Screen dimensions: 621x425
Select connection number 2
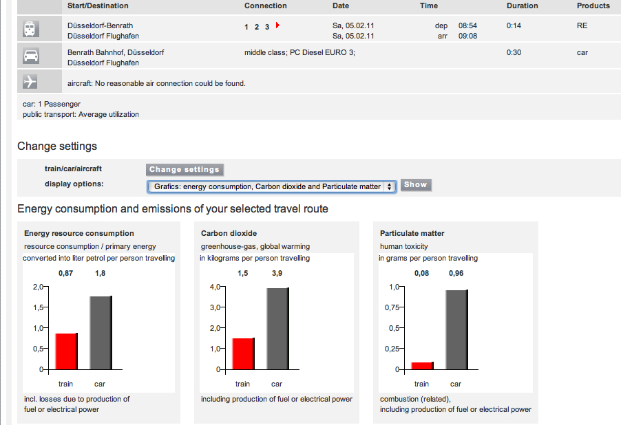[257, 27]
